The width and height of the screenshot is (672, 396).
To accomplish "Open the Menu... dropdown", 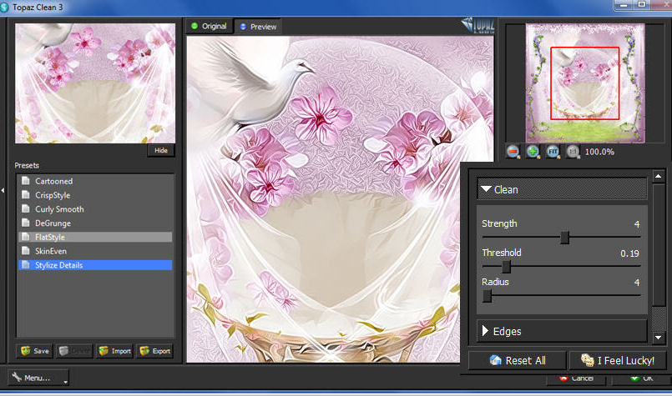I will pos(38,378).
